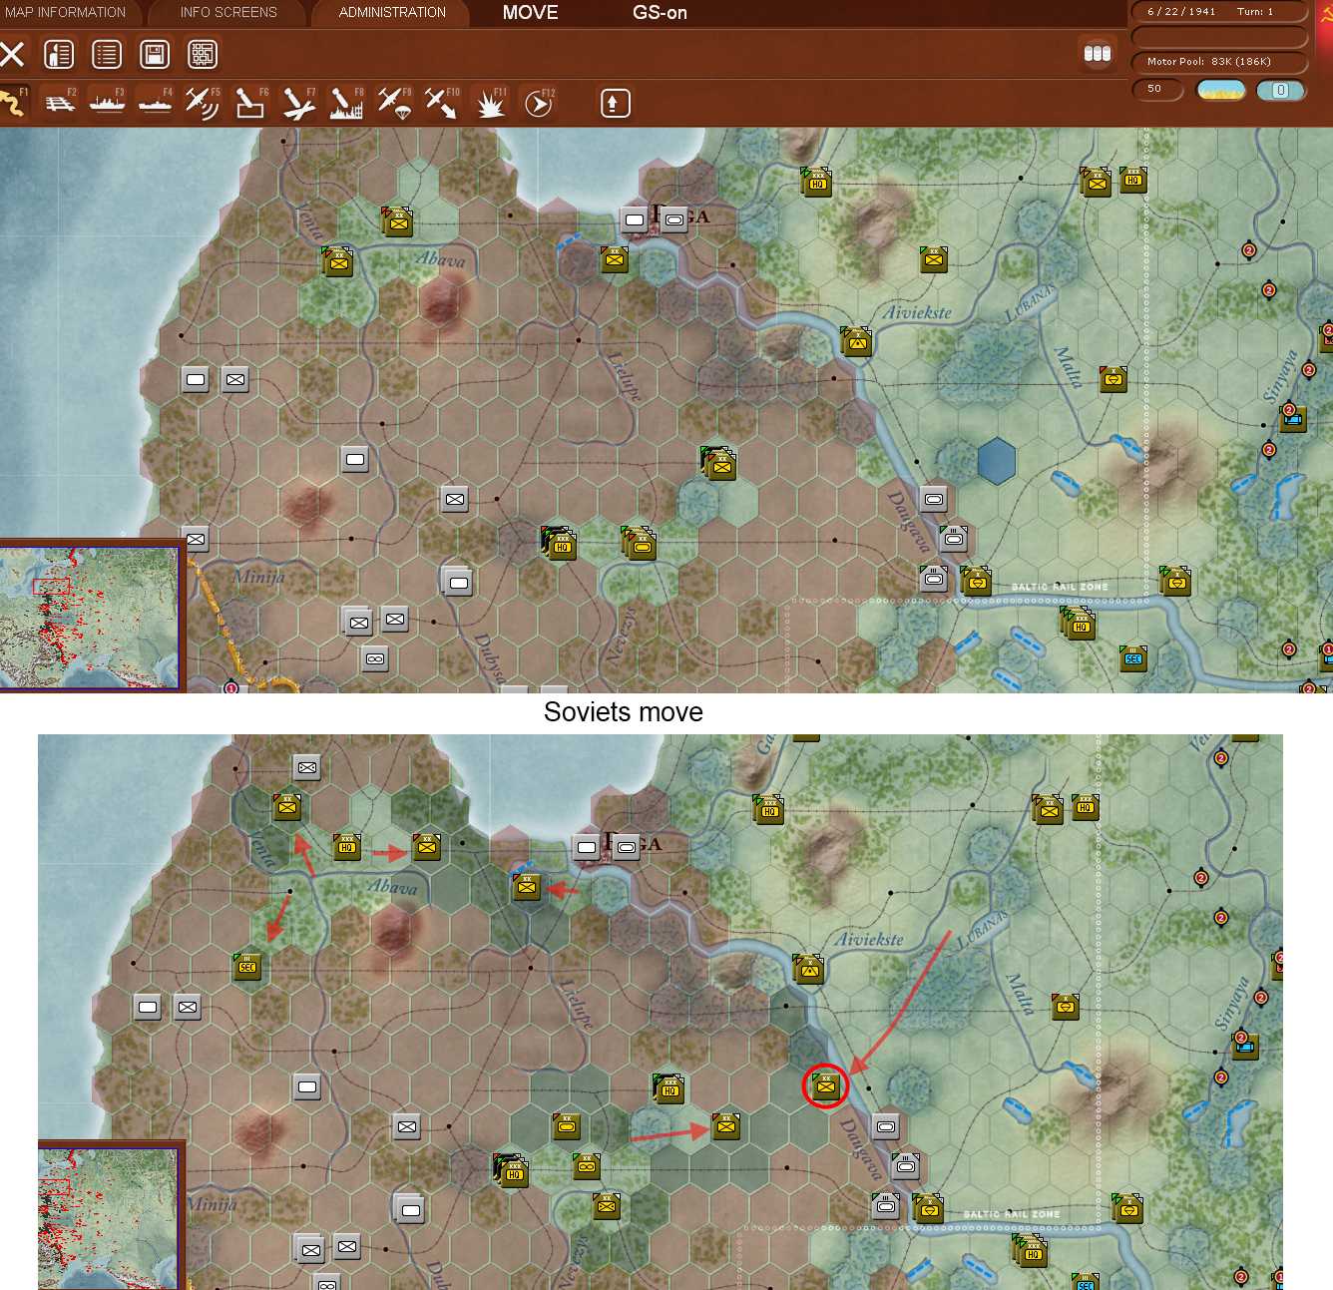Screen dimensions: 1333x1290
Task: Select the F6 bomb unit mode
Action: coord(250,103)
